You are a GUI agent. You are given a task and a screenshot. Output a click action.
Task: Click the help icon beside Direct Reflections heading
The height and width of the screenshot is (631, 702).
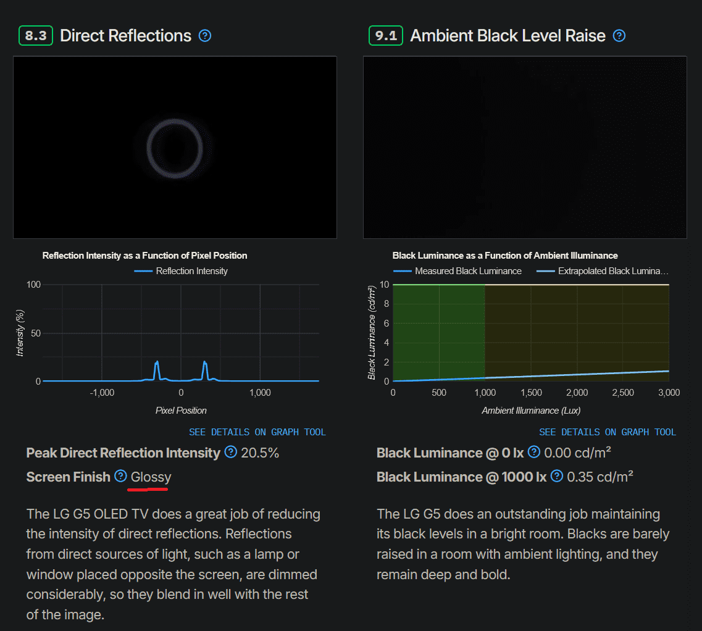tap(205, 36)
